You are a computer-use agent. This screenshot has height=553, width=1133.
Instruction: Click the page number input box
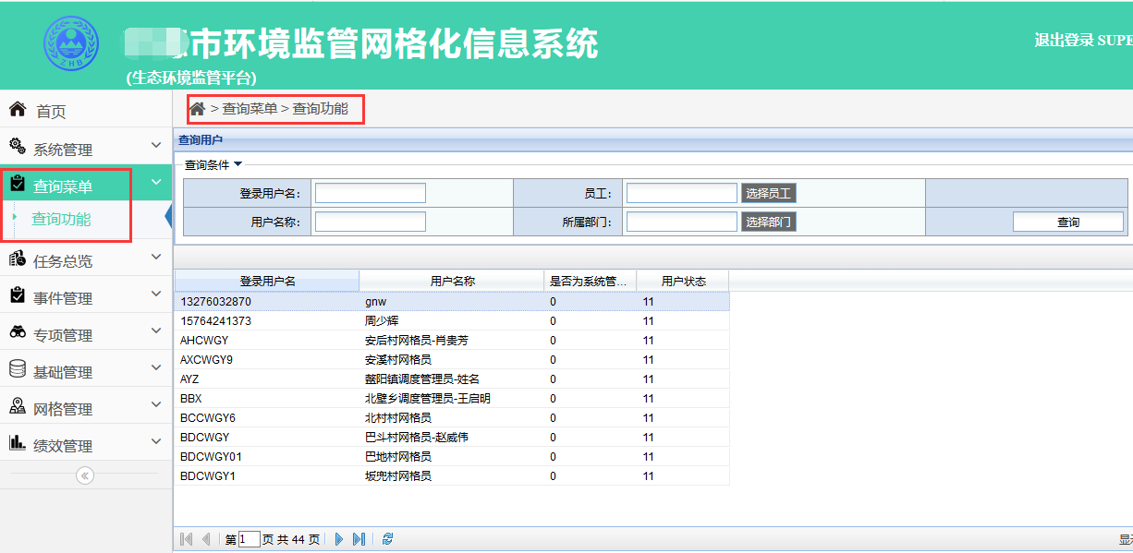tap(249, 539)
